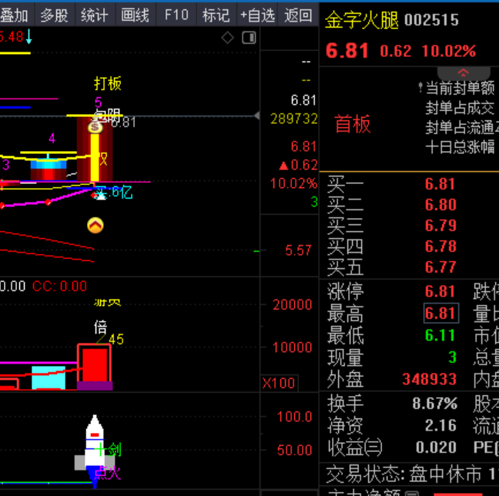Click the 买四 price 6.78
The width and height of the screenshot is (499, 496).
pos(440,246)
